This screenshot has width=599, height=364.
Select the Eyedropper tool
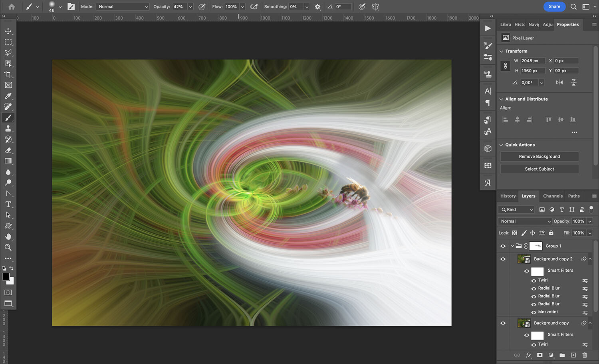(8, 96)
